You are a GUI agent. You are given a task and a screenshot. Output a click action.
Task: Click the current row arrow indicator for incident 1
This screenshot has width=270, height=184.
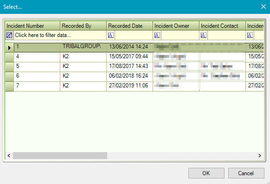9,48
